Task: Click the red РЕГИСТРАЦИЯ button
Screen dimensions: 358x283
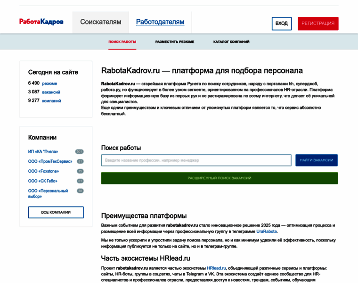Action: coord(318,24)
